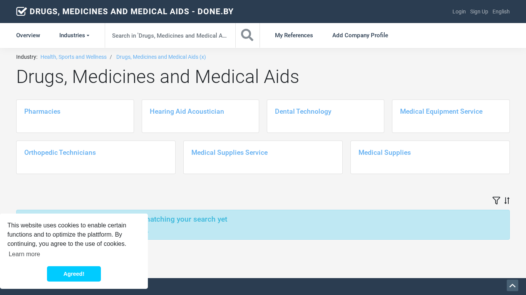The width and height of the screenshot is (526, 295).
Task: Open the Overview menu item
Action: pos(28,35)
